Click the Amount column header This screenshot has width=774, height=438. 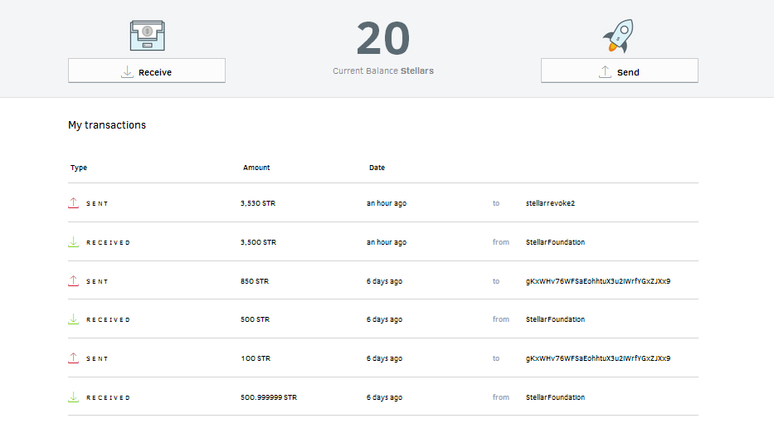point(256,168)
